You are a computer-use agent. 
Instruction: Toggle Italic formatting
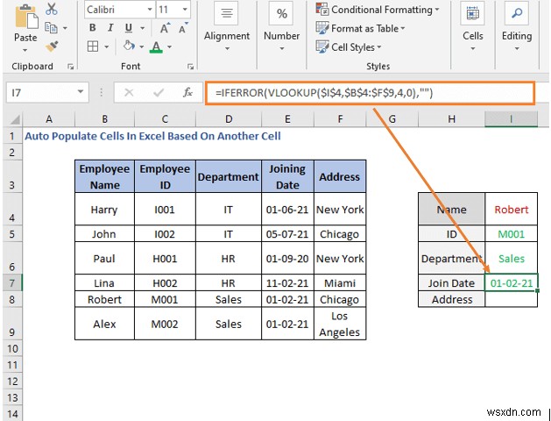(x=110, y=28)
